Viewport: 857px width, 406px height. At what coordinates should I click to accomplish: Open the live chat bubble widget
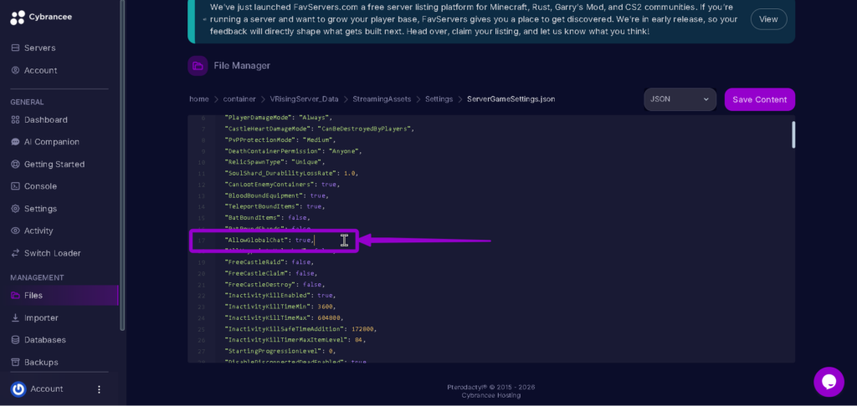[x=829, y=382]
